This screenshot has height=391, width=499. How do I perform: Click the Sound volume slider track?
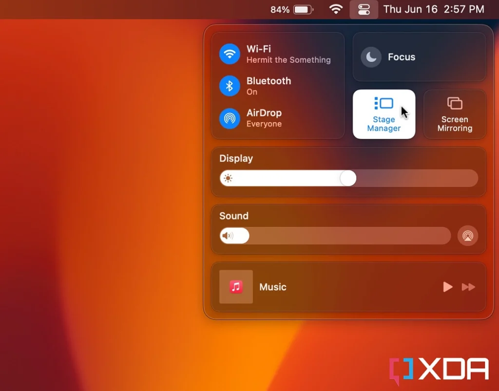(x=335, y=236)
